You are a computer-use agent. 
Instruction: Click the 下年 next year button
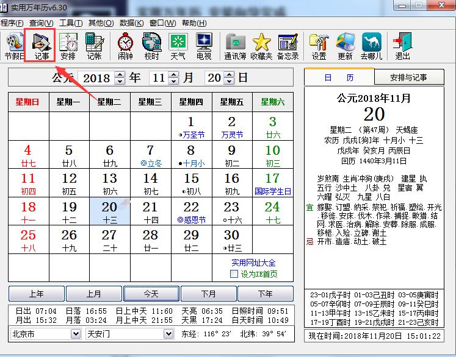pos(266,294)
